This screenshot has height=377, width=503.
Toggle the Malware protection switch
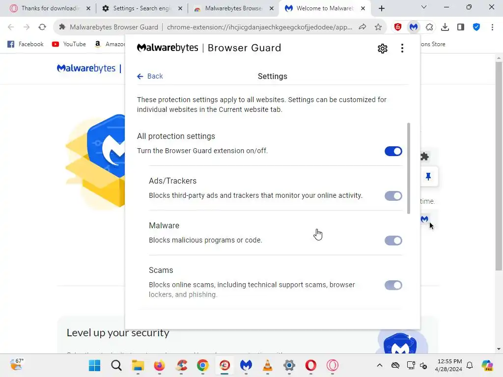pyautogui.click(x=393, y=241)
